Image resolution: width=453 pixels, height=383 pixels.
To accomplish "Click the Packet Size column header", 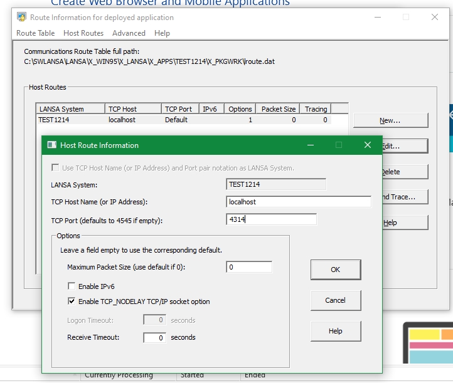I will [x=279, y=109].
